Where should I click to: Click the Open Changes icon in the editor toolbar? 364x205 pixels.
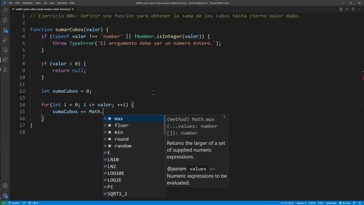point(341,9)
